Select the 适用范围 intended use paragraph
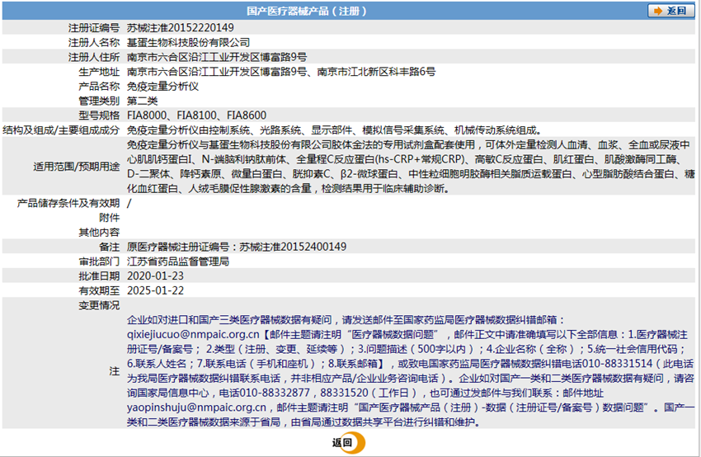This screenshot has height=457, width=701. (411, 167)
